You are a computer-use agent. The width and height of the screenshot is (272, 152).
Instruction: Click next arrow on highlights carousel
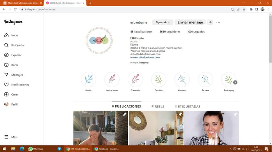click(x=235, y=82)
